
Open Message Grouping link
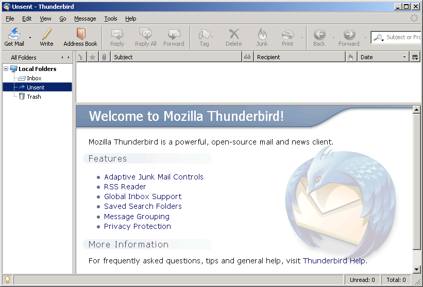click(137, 217)
